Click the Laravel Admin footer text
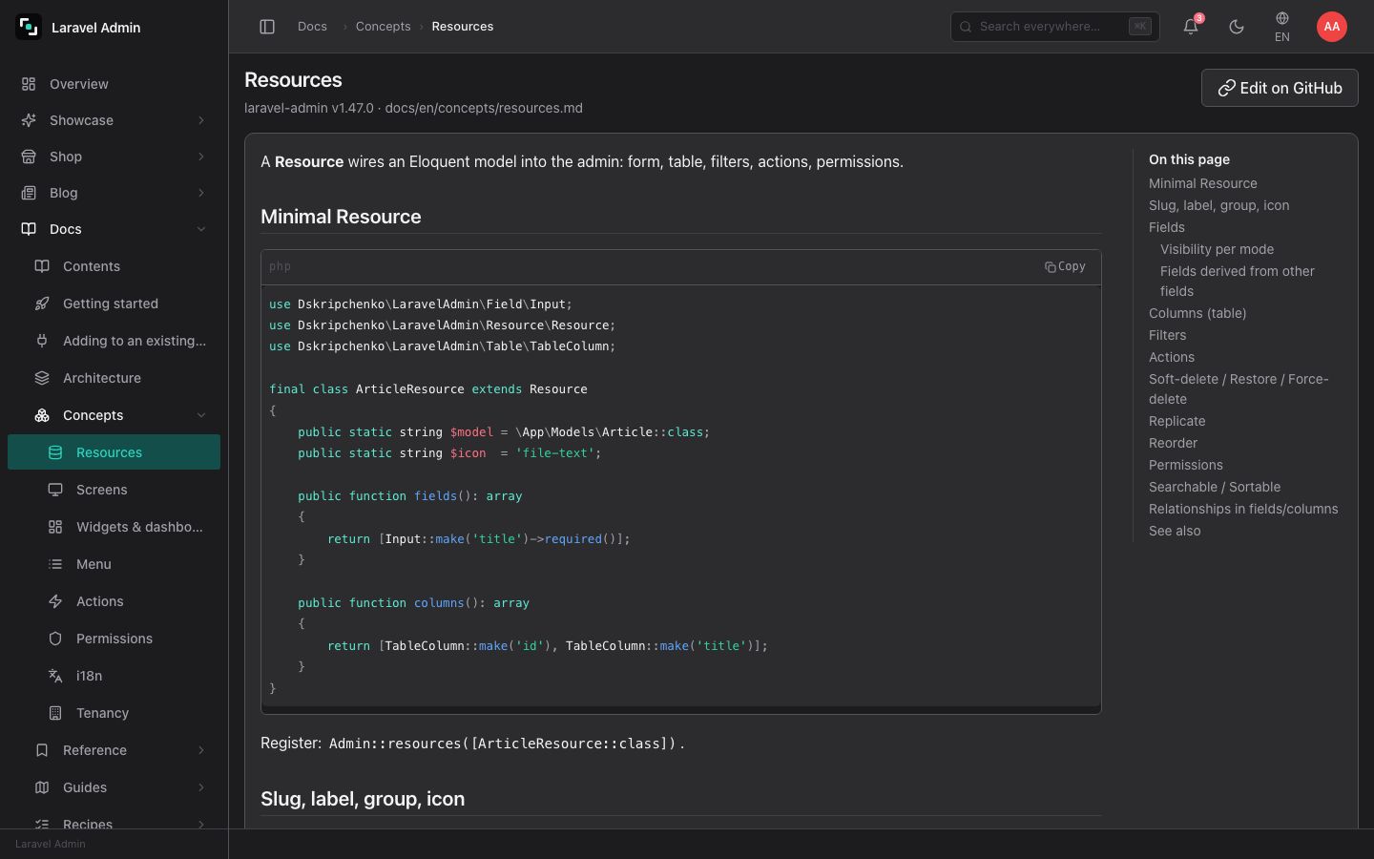 coord(51,844)
